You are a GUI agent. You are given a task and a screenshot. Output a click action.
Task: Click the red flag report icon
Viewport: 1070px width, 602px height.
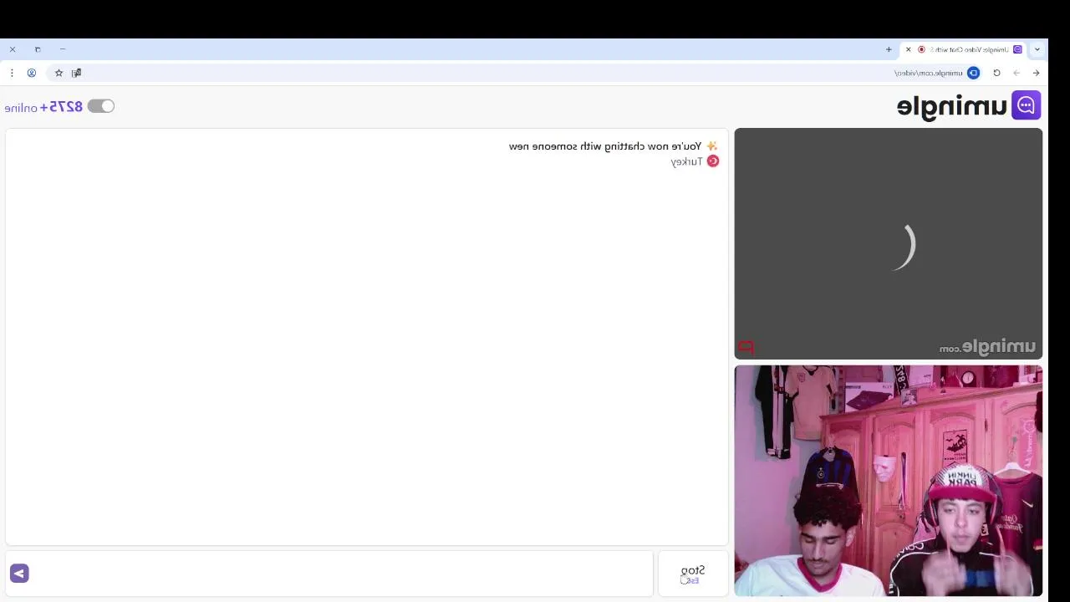[746, 347]
